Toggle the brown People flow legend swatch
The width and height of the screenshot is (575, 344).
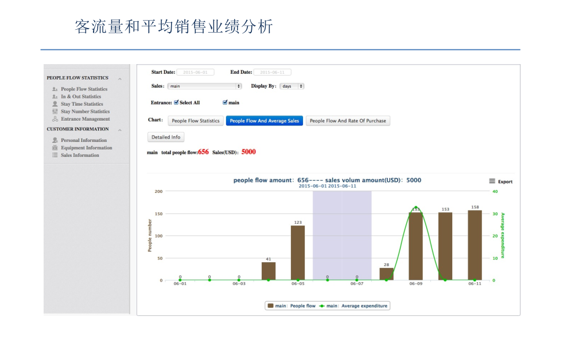pyautogui.click(x=271, y=306)
